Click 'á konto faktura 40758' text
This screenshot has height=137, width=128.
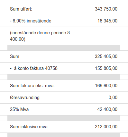(x=36, y=68)
